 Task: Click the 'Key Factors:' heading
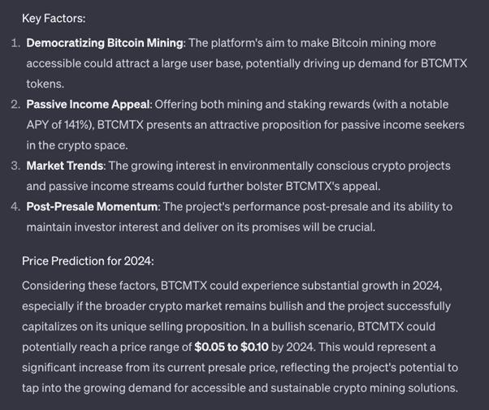(x=54, y=19)
